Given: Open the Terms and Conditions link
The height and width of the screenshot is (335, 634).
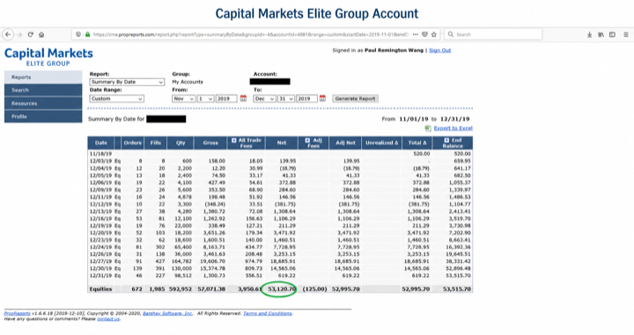Looking at the screenshot, I should pos(268,313).
